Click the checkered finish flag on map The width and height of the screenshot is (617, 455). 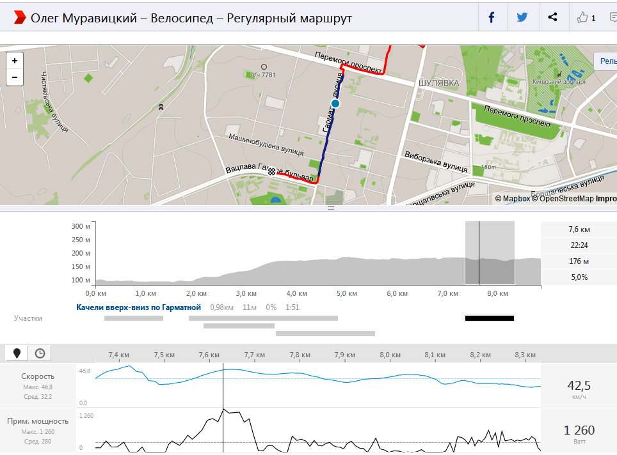pyautogui.click(x=273, y=171)
